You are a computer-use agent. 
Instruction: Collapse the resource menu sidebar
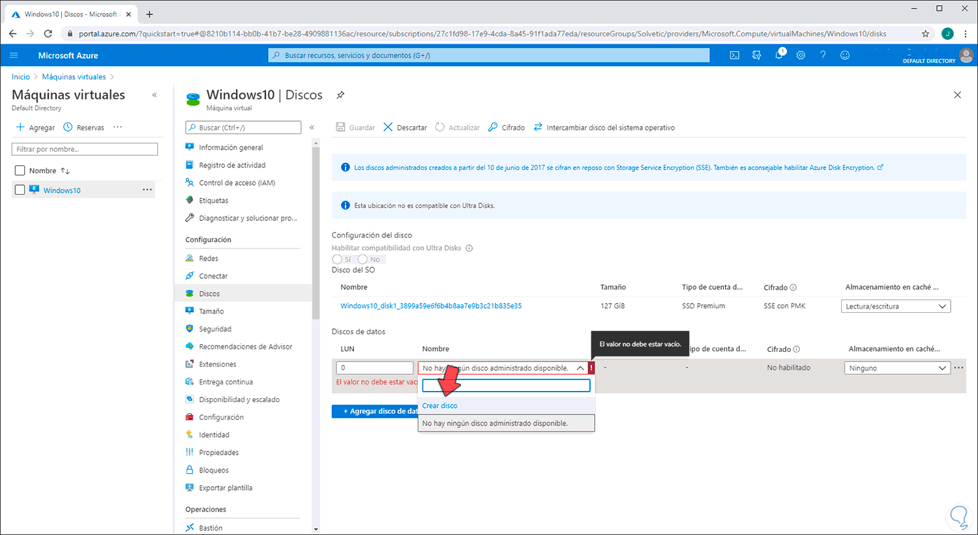click(312, 128)
